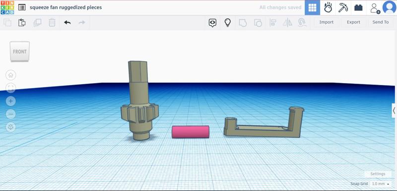Open the Snap Grid 1.0 mm dropdown
Image resolution: width=397 pixels, height=191 pixels.
tap(380, 184)
